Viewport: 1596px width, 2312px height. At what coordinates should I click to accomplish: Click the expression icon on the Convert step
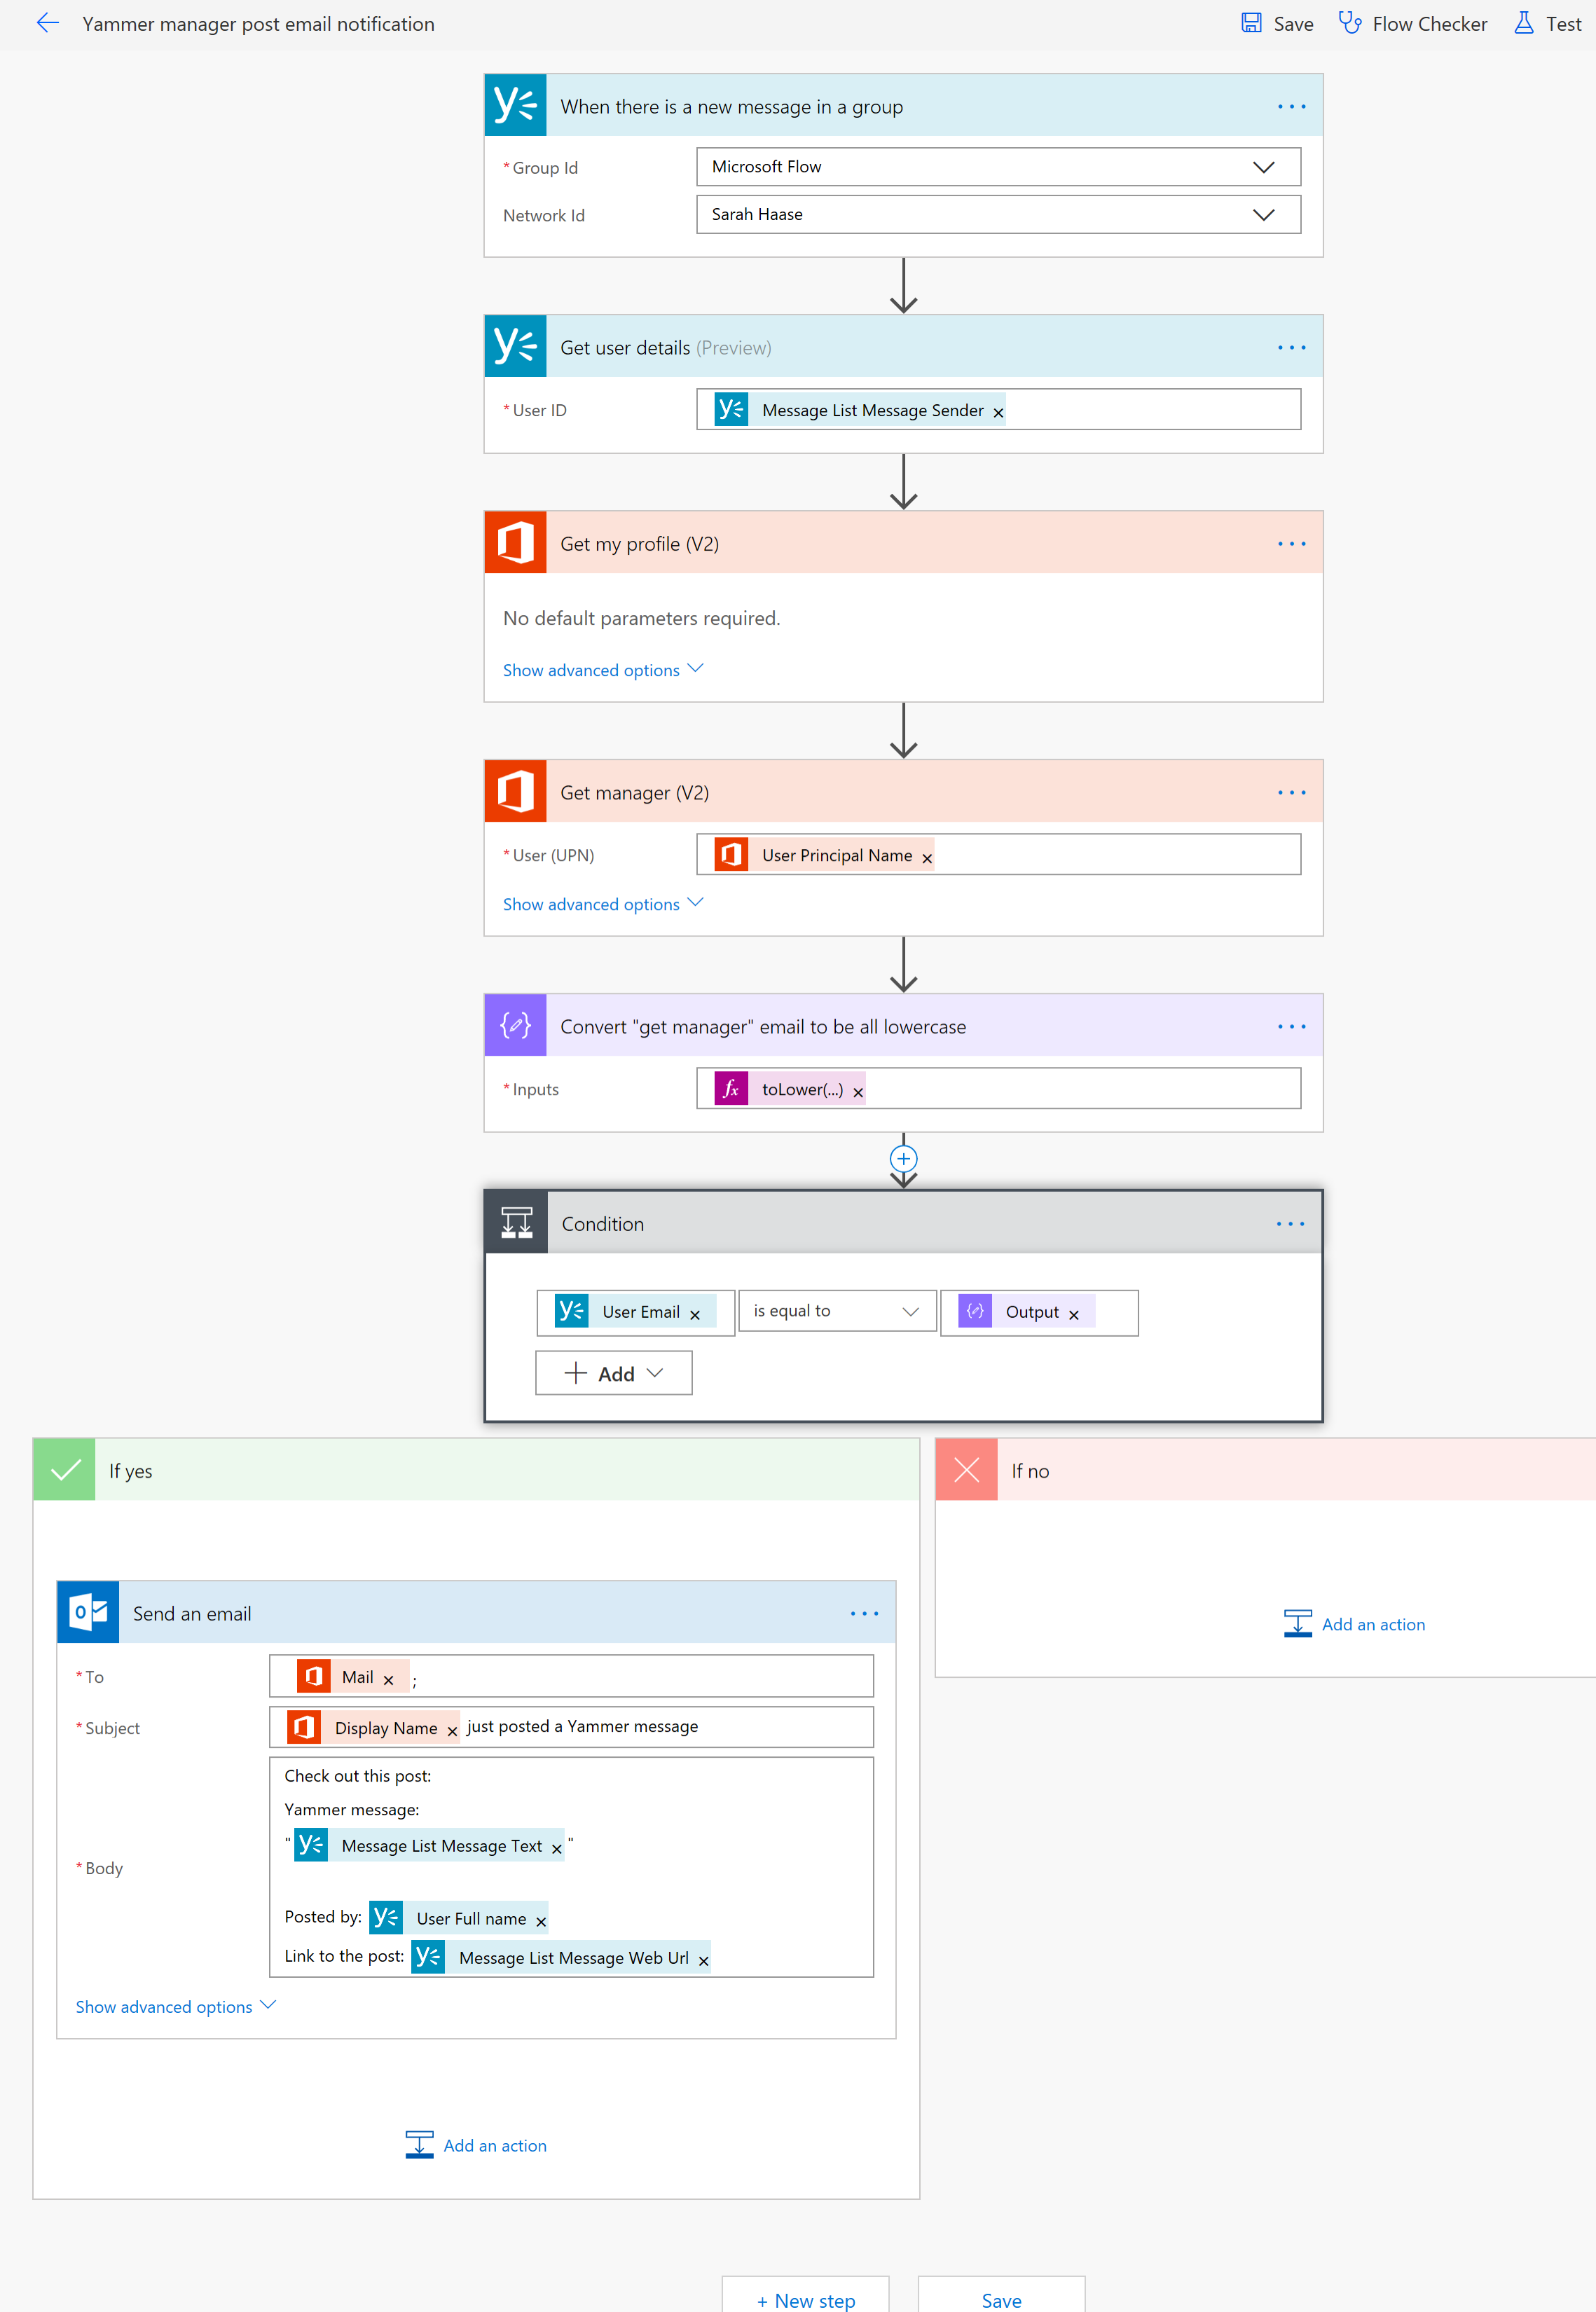[x=514, y=1025]
